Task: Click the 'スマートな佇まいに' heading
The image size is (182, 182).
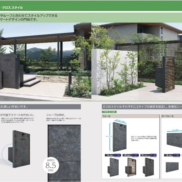Action: 17,115
